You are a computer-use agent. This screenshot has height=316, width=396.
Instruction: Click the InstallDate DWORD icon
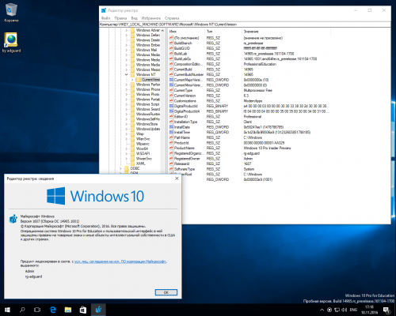click(171, 127)
